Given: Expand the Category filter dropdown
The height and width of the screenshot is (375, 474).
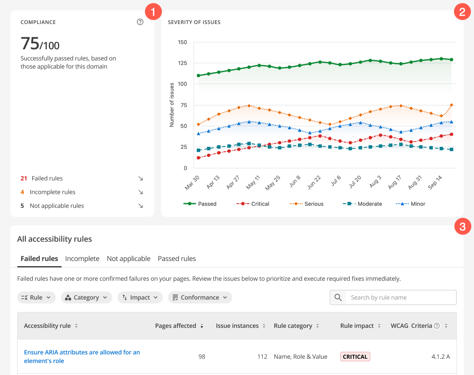Looking at the screenshot, I should tap(87, 297).
